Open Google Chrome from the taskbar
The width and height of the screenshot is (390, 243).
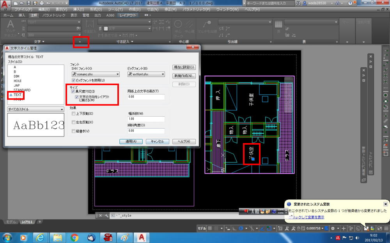coord(74,238)
